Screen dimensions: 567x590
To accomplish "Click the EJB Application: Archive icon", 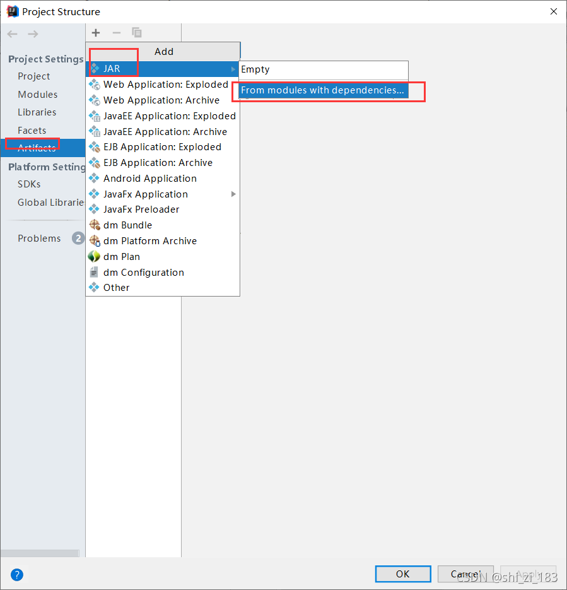I will tap(95, 163).
